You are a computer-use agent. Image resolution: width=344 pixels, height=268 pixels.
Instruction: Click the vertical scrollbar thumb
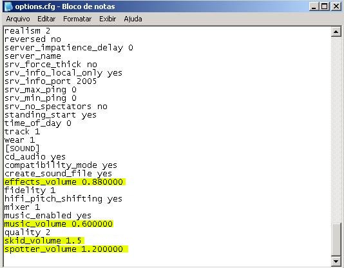click(336, 239)
